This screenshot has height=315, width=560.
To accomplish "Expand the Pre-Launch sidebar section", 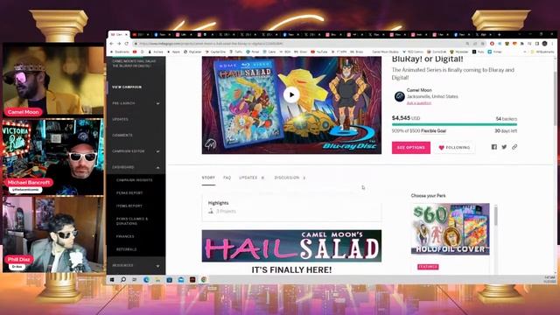I will point(136,103).
